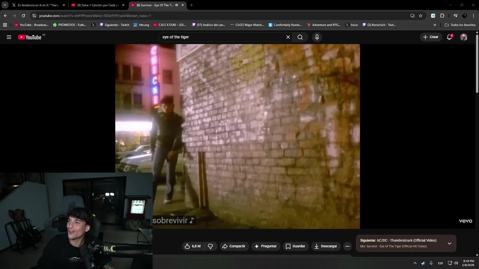This screenshot has height=269, width=479.
Task: Show hidden tray icons chevron
Action: [x=415, y=263]
